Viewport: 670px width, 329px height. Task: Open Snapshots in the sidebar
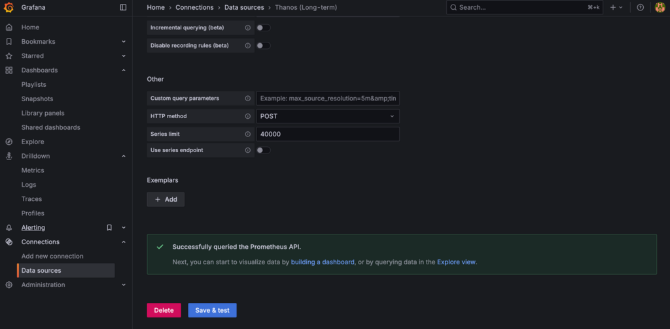37,99
